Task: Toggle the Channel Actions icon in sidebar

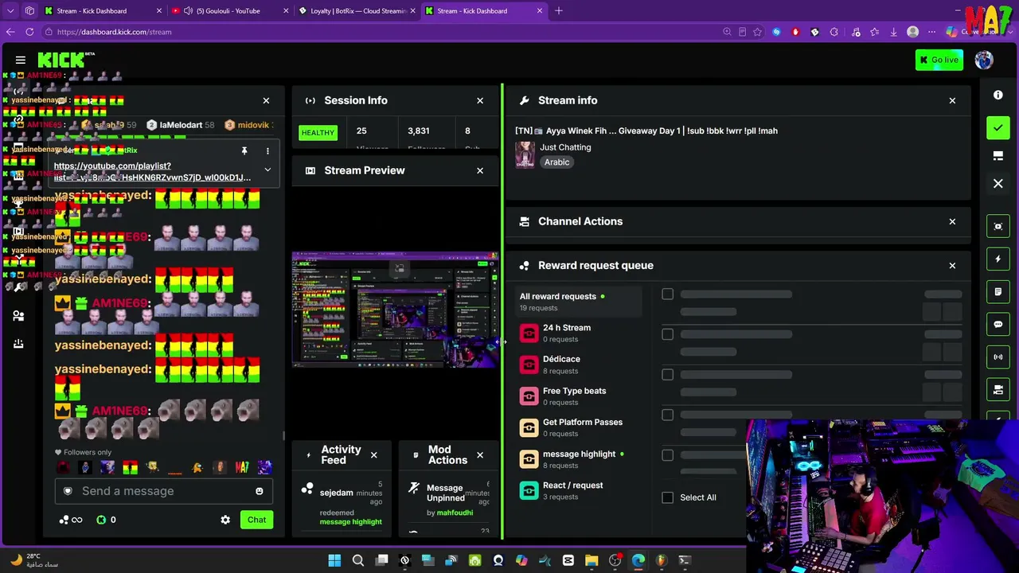Action: [998, 390]
